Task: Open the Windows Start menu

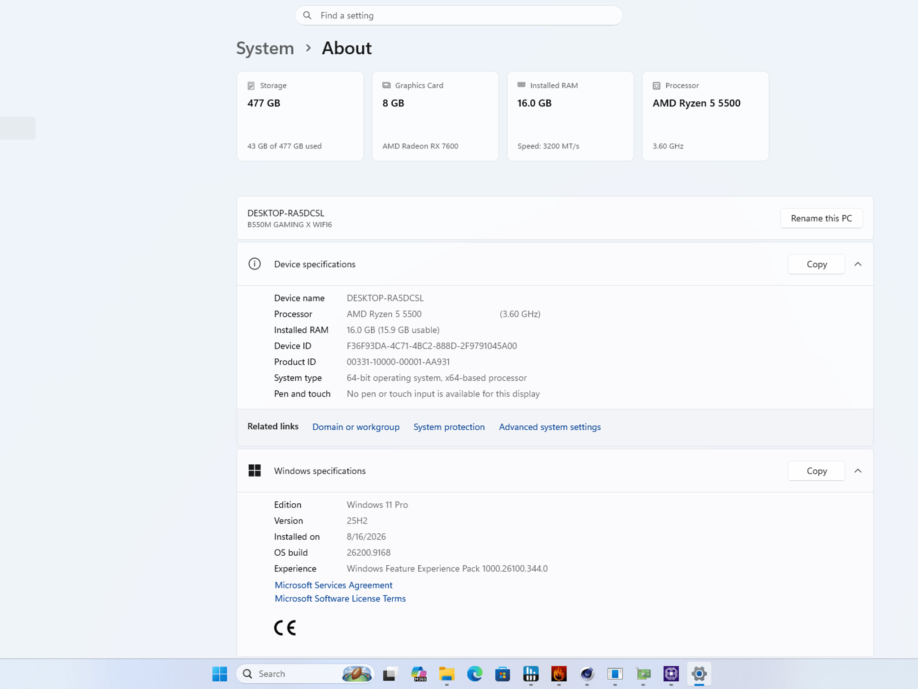Action: pos(220,674)
